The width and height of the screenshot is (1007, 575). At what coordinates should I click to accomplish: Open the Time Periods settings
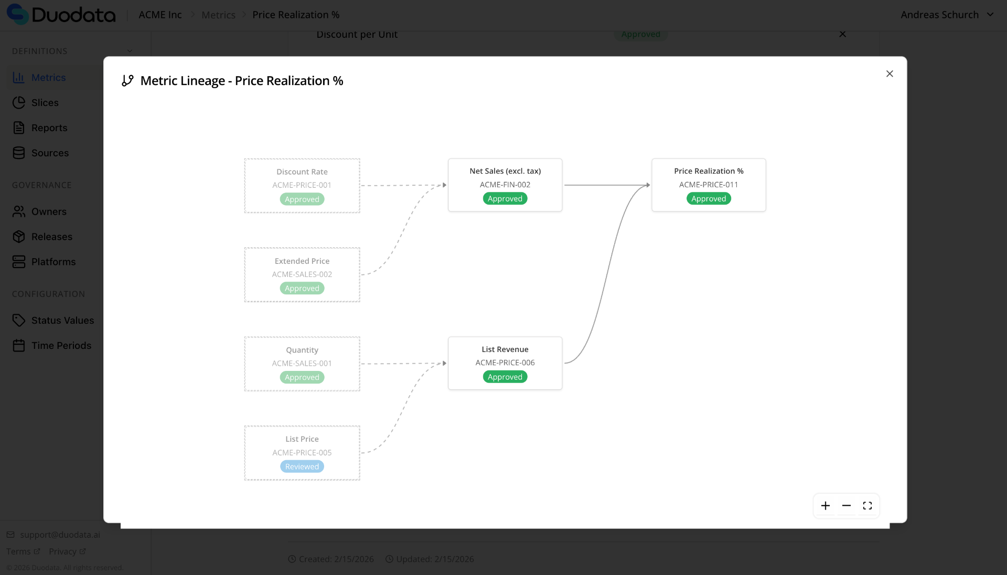19,345
